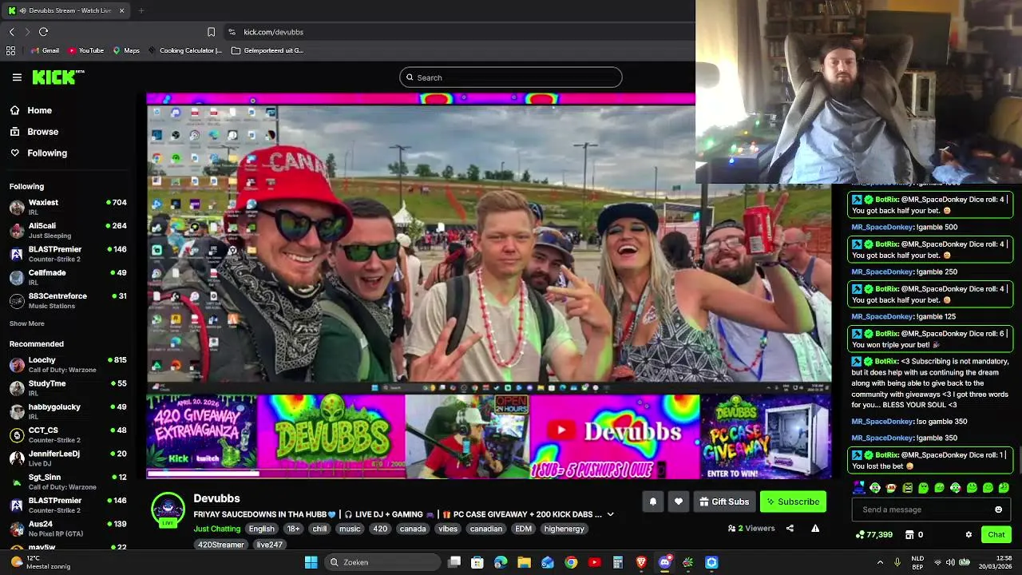
Task: Bookmark this page with the bookmark icon
Action: tap(211, 32)
